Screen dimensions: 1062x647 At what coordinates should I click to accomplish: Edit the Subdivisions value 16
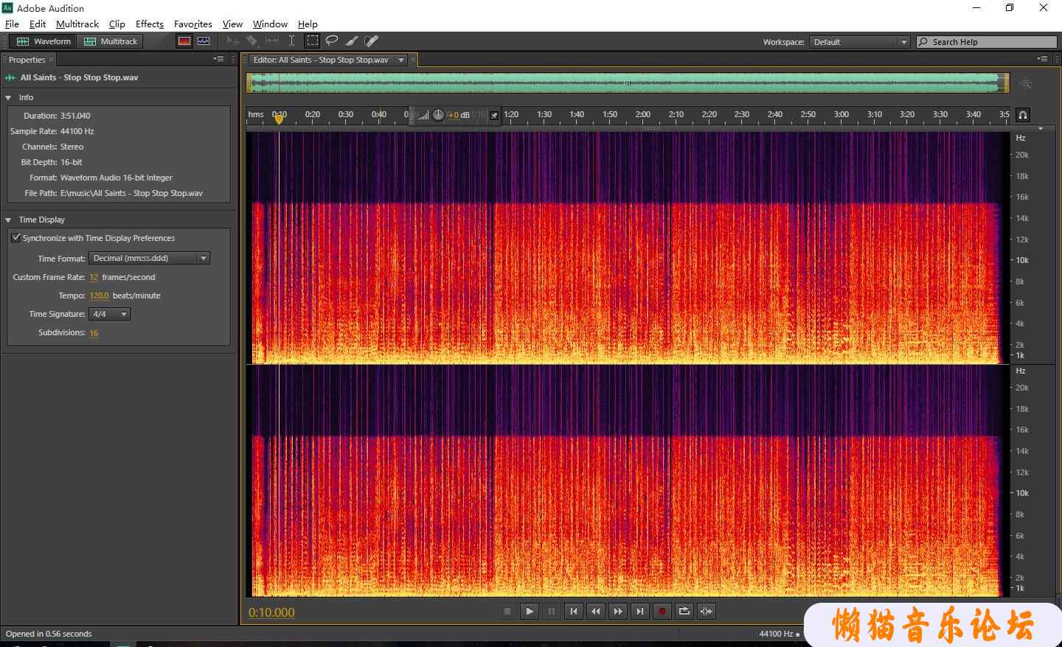(x=94, y=332)
